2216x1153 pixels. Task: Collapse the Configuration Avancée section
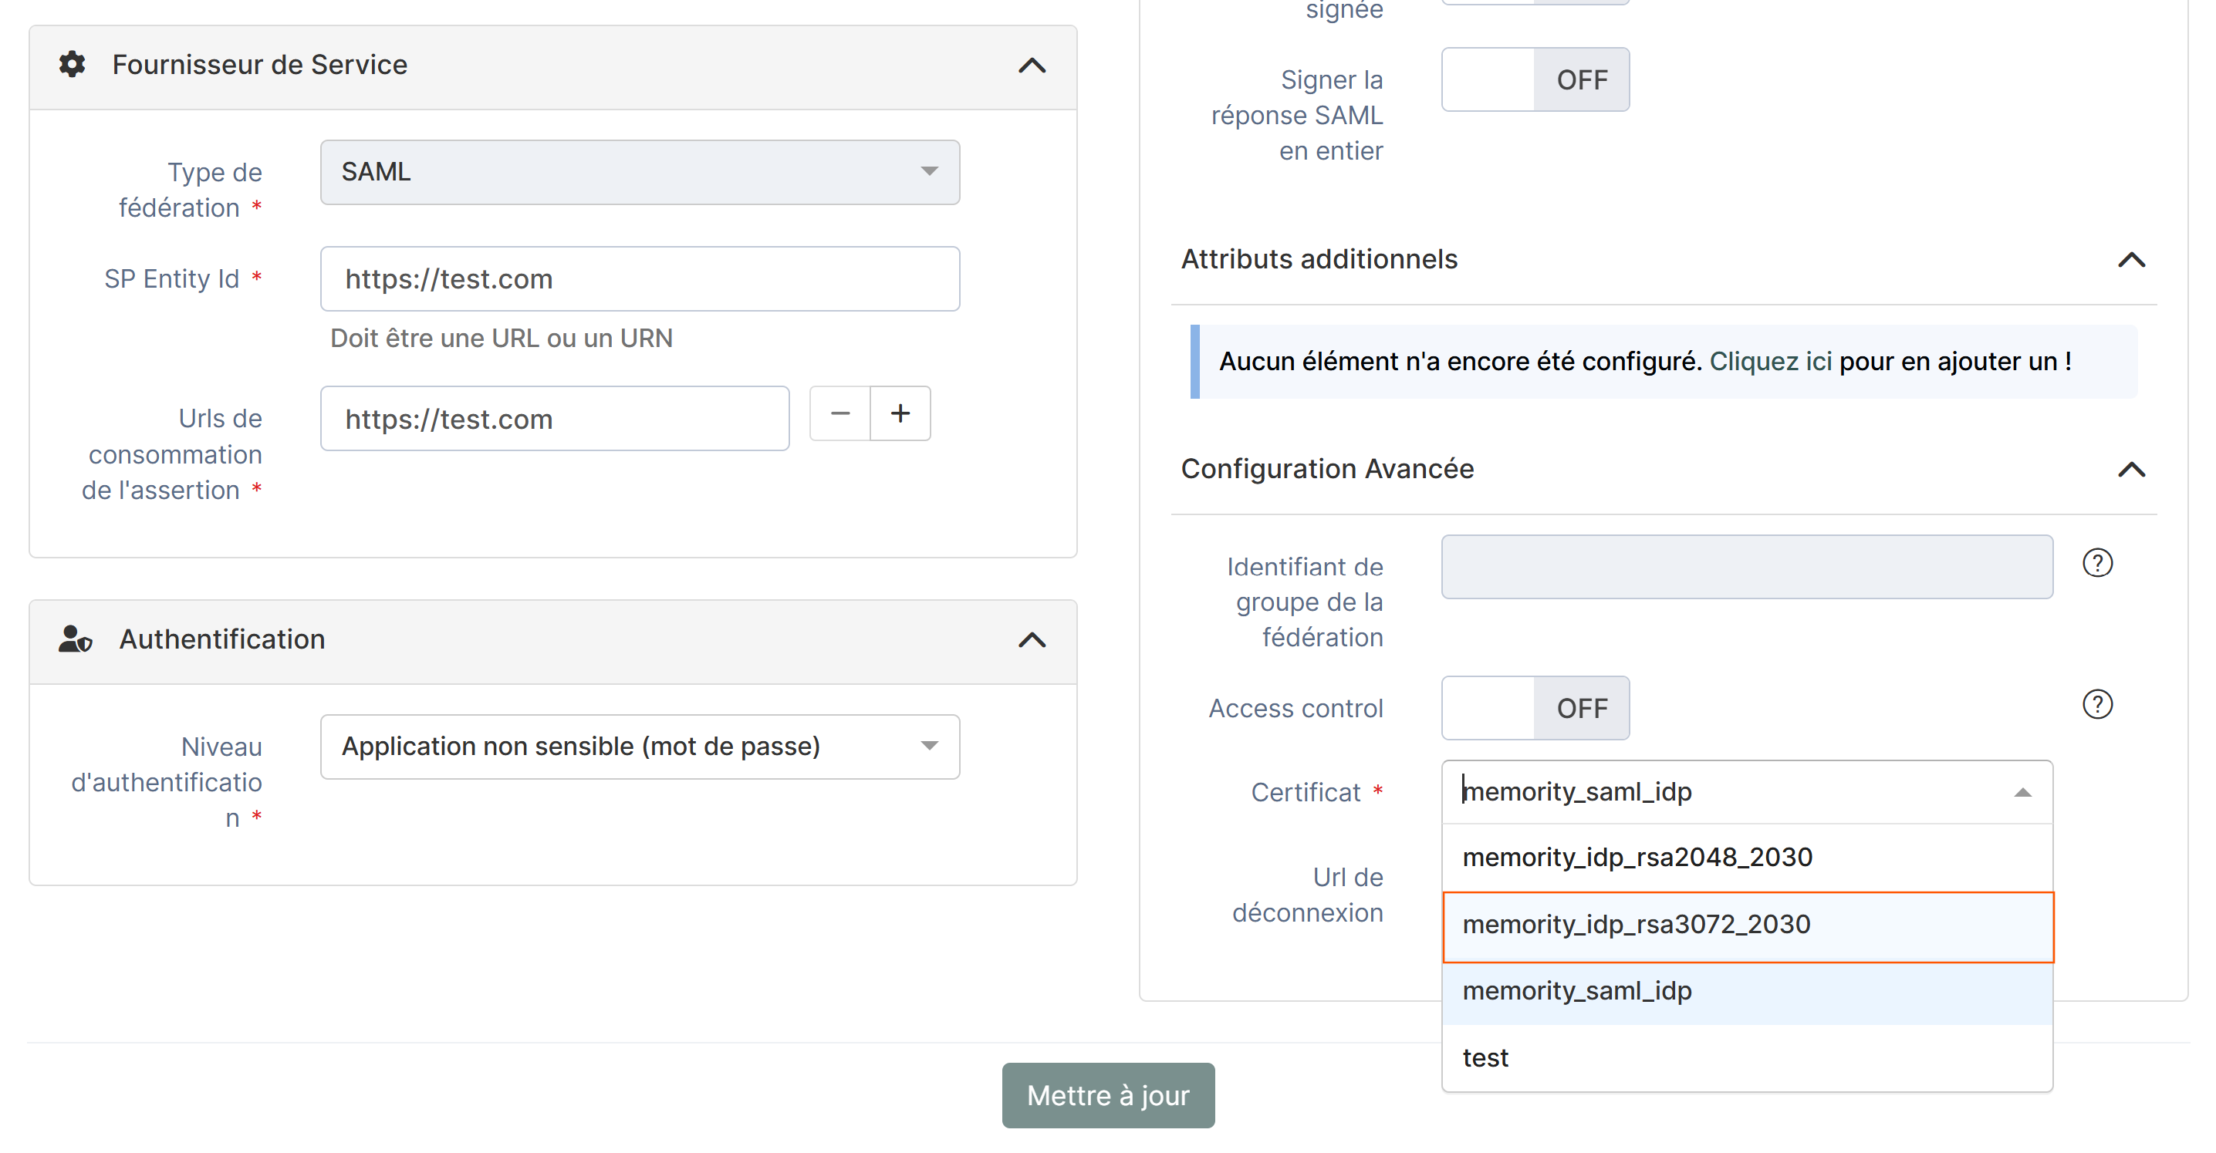coord(2130,470)
